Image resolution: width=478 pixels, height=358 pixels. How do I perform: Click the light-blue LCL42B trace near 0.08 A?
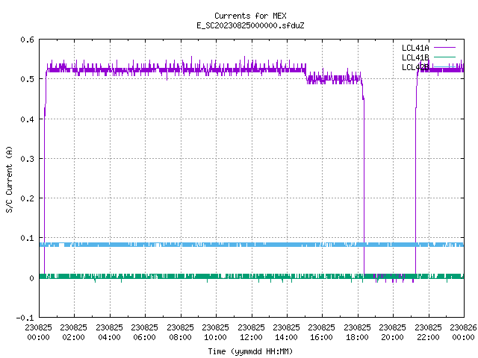pos(252,245)
